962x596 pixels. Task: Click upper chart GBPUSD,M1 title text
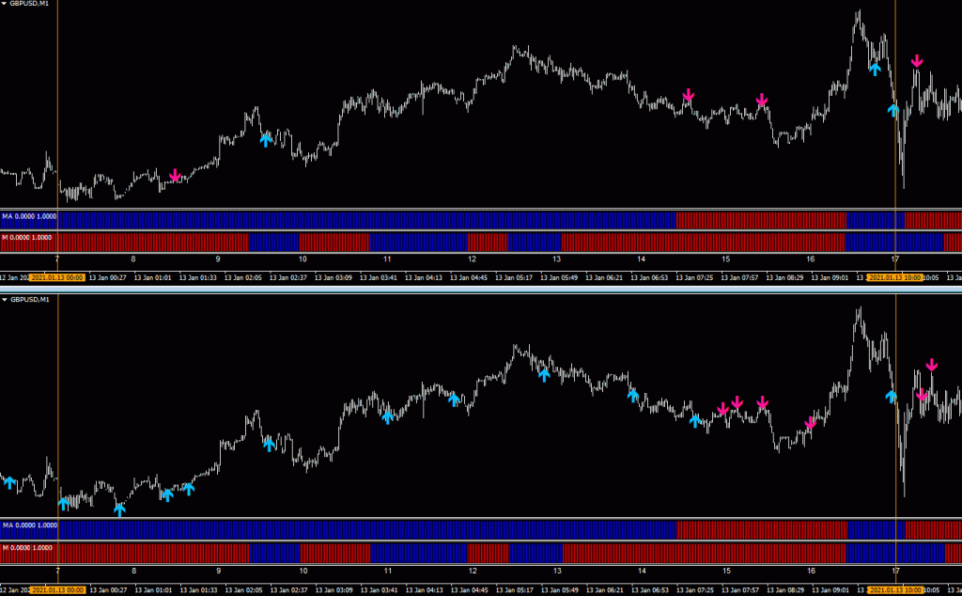tap(29, 4)
